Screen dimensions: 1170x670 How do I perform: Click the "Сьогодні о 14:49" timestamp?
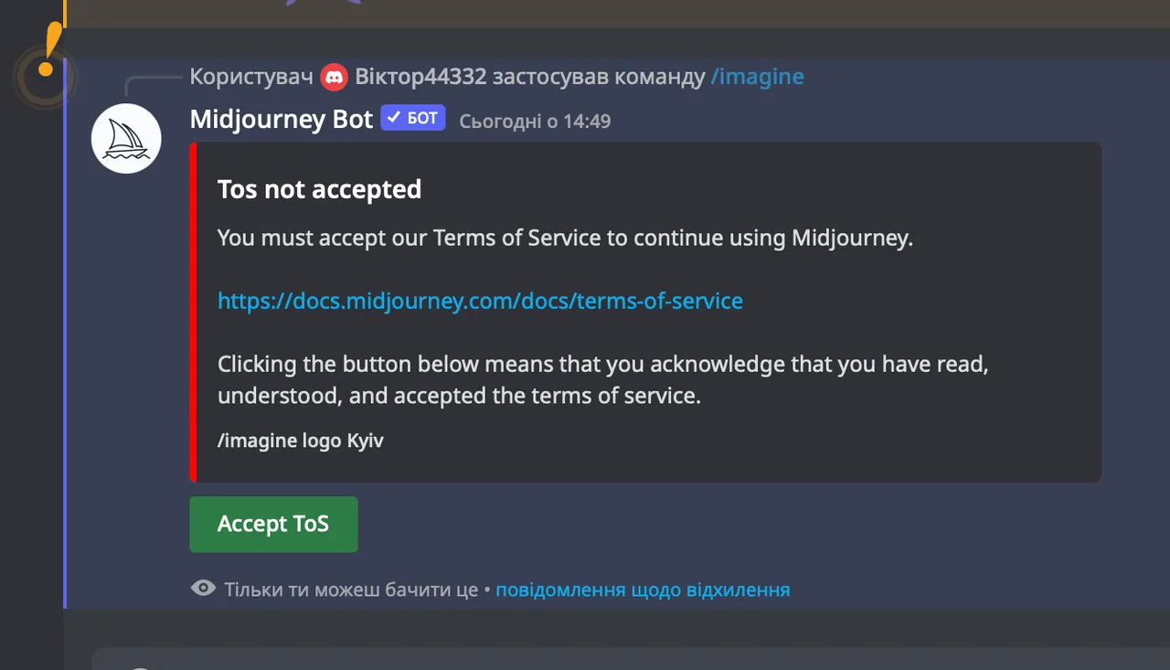pyautogui.click(x=535, y=121)
